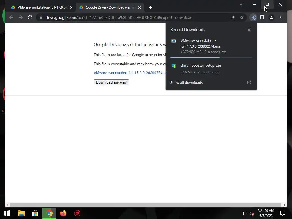Click the share page icon in address bar
Viewport: 292px width, 219px height.
pyautogui.click(x=233, y=17)
